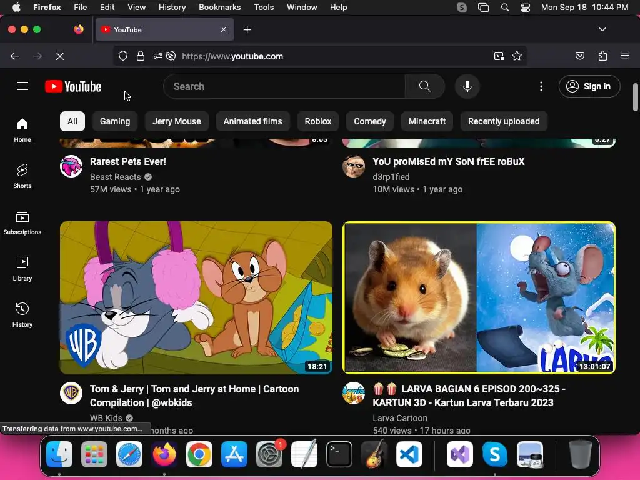This screenshot has width=640, height=480.
Task: Open WB Kids channel avatar
Action: click(71, 394)
